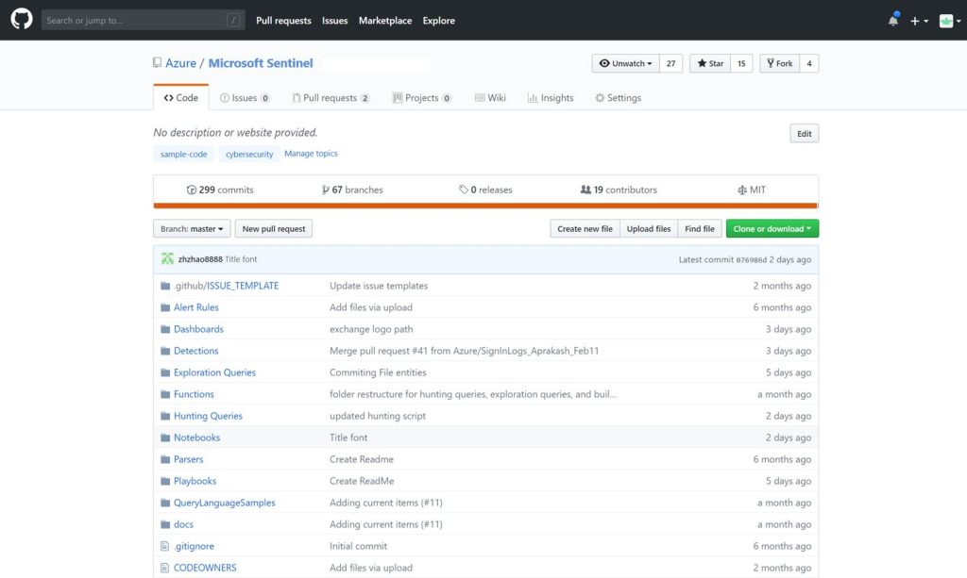Click the folder icon for docs
The width and height of the screenshot is (967, 578).
tap(164, 524)
